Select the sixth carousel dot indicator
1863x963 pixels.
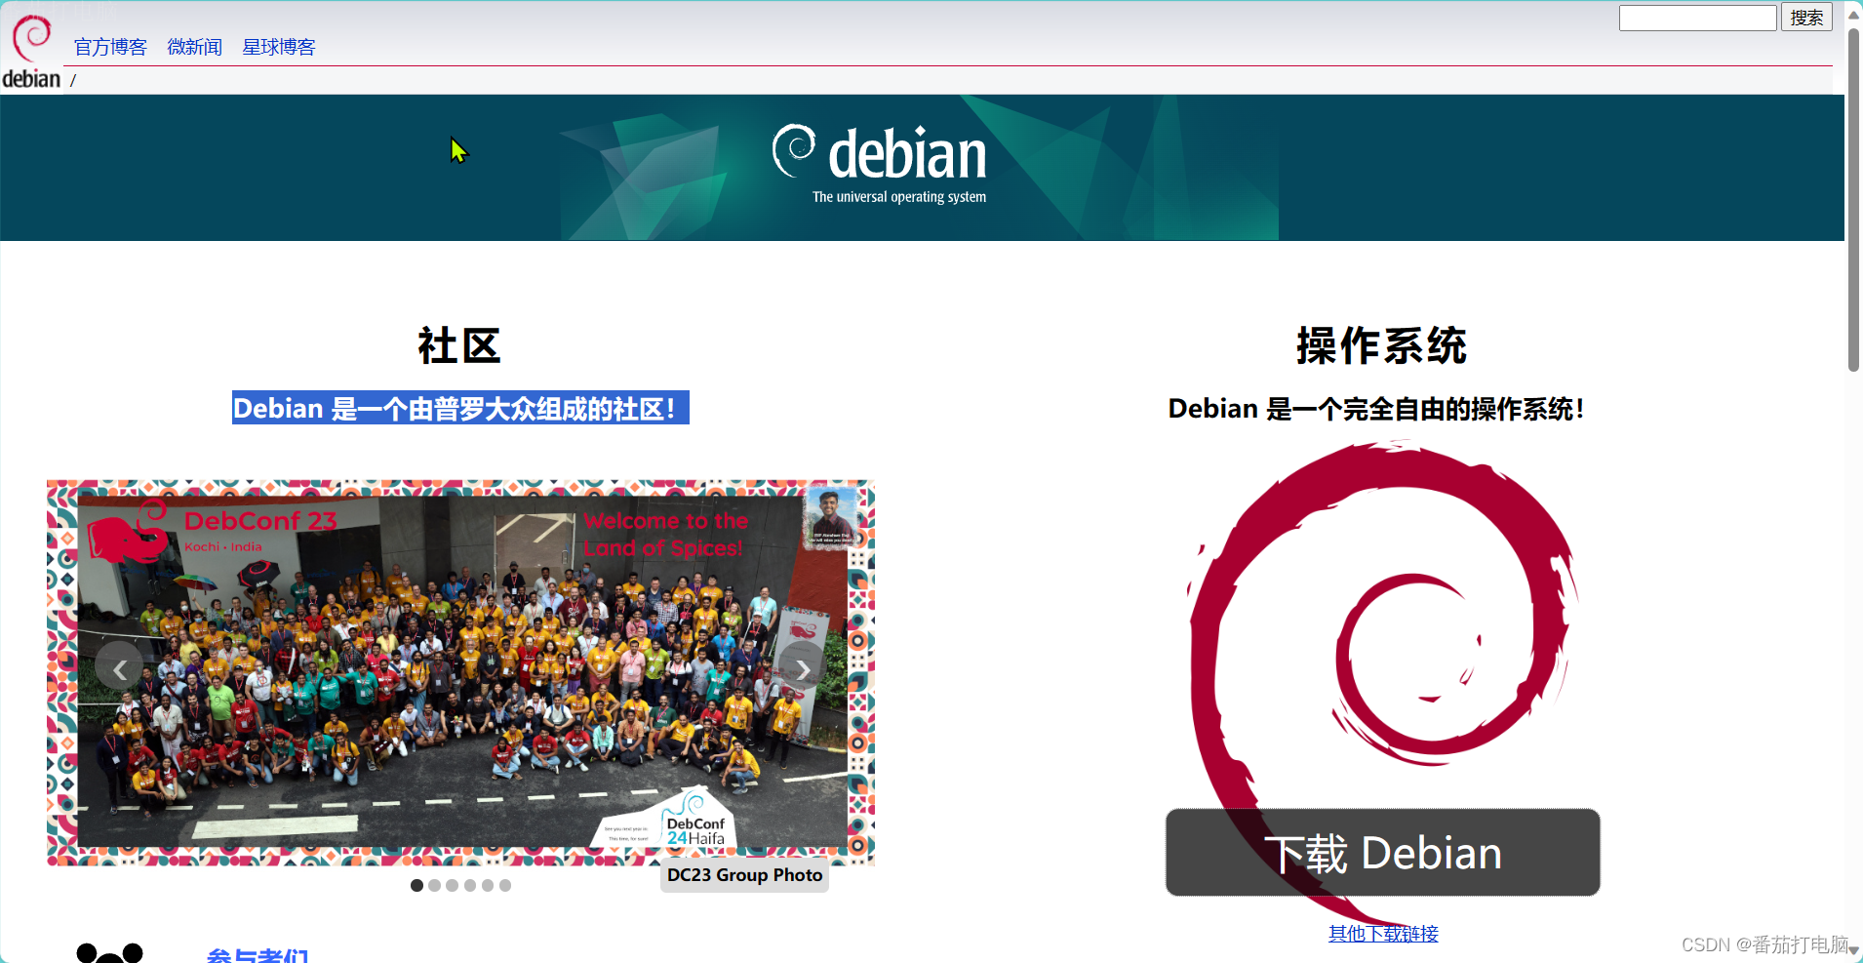[x=505, y=885]
